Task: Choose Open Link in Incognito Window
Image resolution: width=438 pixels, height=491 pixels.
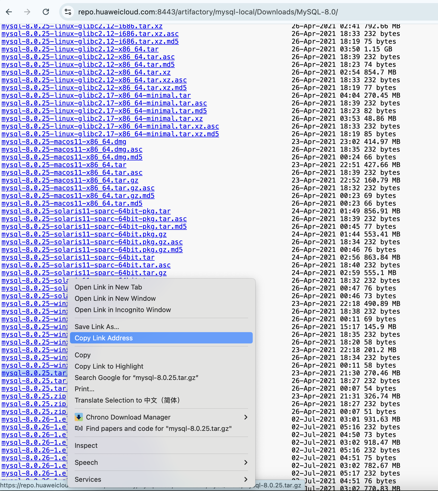Action: (123, 310)
